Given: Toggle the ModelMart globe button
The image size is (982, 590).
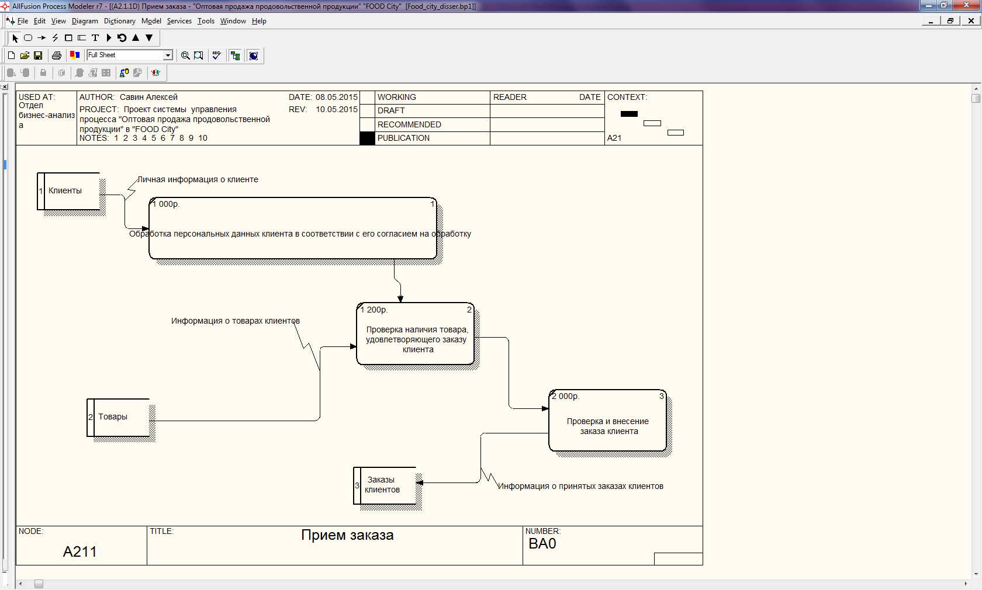Looking at the screenshot, I should click(x=254, y=55).
